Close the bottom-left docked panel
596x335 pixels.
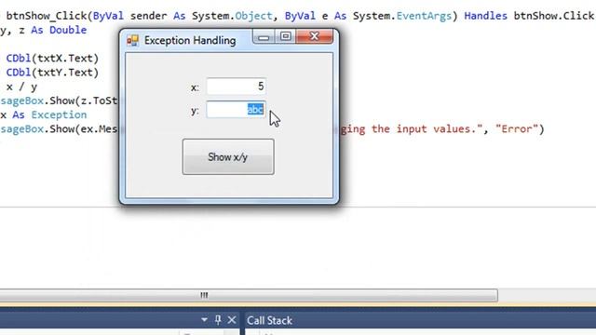232,320
